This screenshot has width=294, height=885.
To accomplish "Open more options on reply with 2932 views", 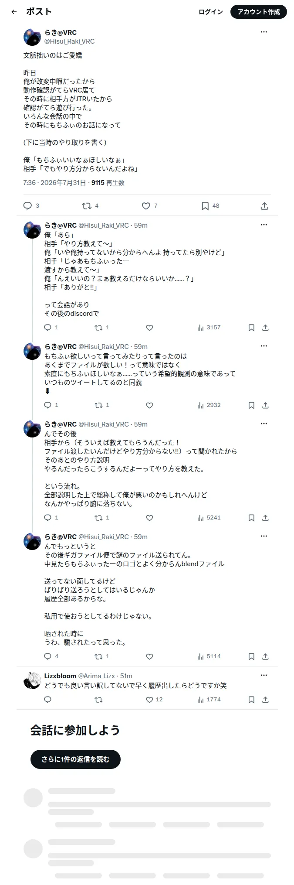I will click(264, 346).
